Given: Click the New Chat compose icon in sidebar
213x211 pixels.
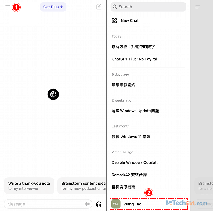Looking at the screenshot, I should tap(114, 20).
